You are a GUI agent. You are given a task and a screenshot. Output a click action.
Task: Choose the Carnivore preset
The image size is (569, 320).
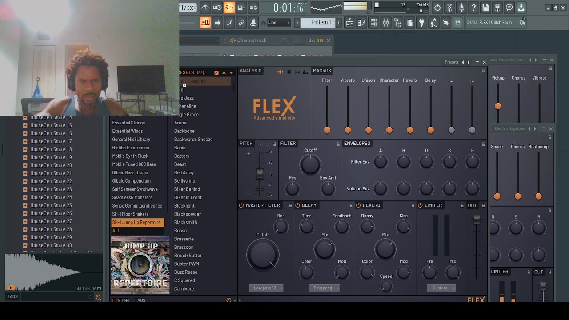(x=184, y=289)
